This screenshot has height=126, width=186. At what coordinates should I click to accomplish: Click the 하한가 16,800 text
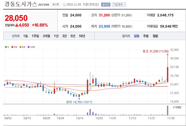click(x=122, y=26)
